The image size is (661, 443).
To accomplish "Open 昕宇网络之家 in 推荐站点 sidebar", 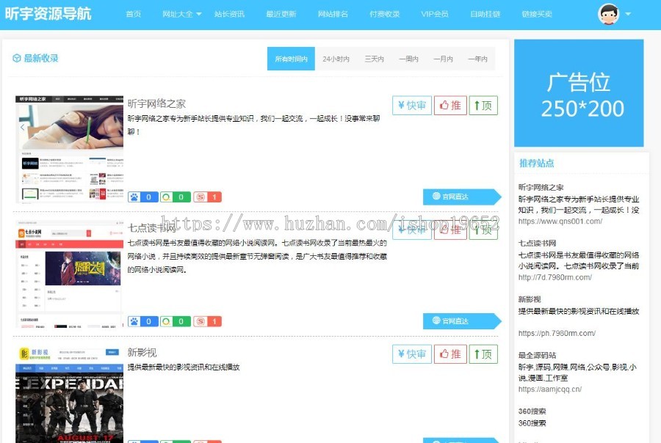I will tap(541, 187).
